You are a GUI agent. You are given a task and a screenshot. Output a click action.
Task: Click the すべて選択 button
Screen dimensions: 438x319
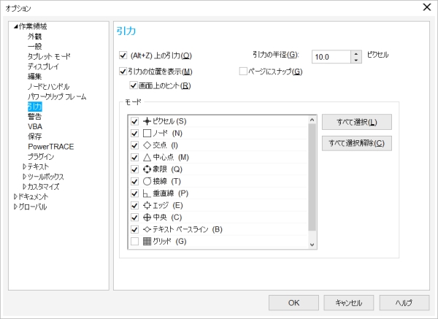coord(356,122)
